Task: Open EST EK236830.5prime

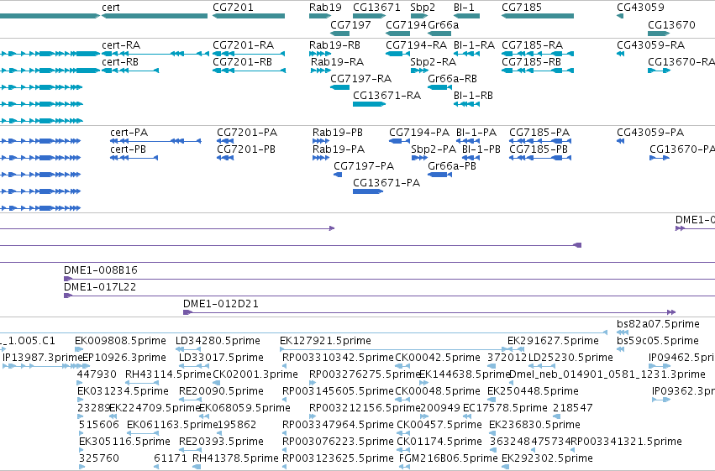Action: [535, 425]
